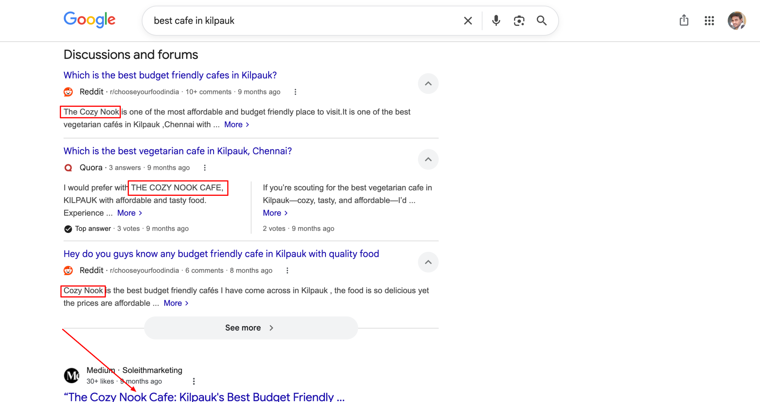Open Google Lens image search

click(519, 21)
